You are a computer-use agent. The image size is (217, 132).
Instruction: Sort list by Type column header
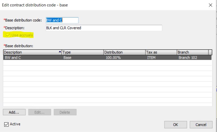point(82,52)
